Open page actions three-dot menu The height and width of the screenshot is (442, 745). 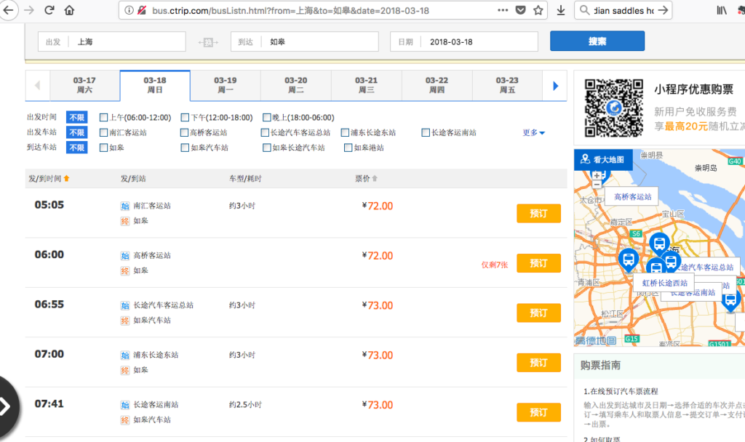coord(503,10)
